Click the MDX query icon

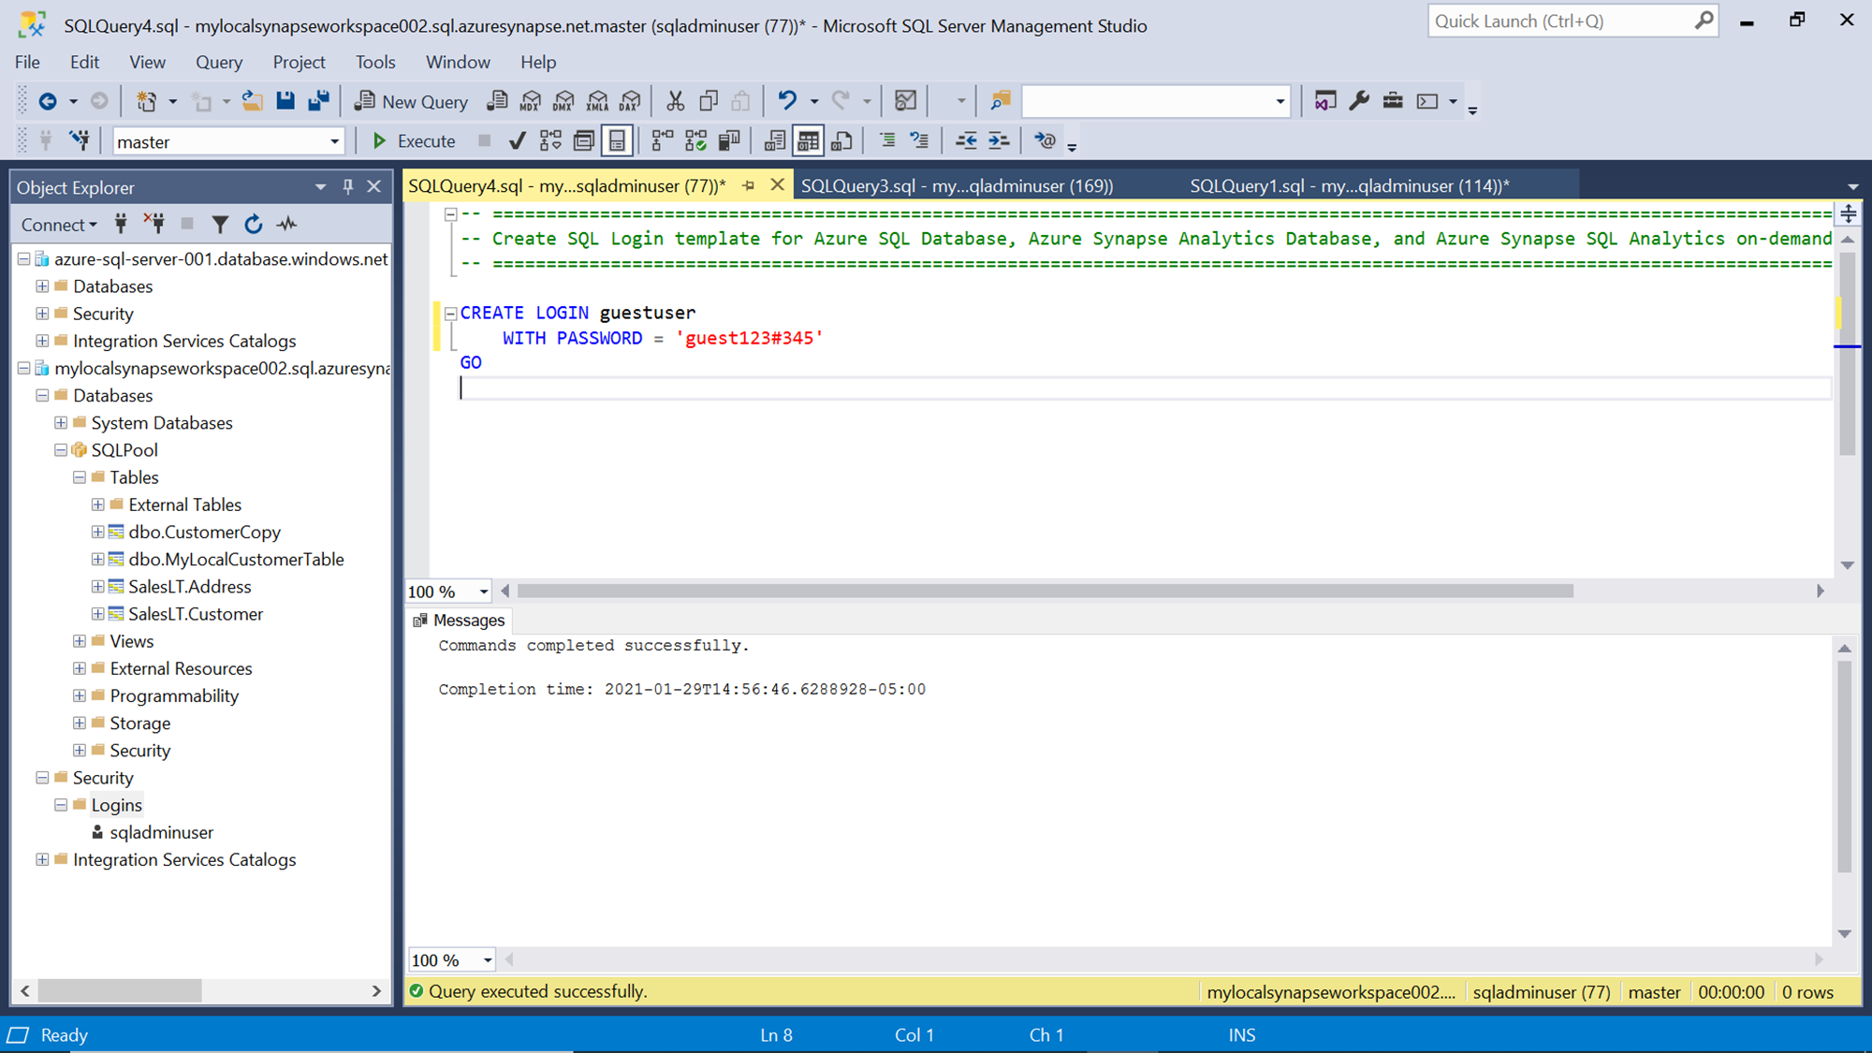[531, 101]
